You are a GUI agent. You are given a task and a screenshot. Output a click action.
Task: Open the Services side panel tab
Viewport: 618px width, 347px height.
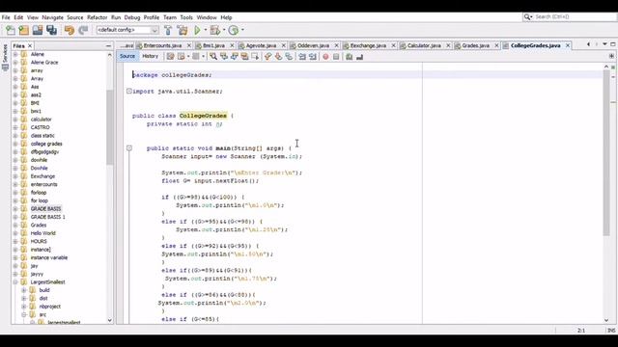pos(5,57)
